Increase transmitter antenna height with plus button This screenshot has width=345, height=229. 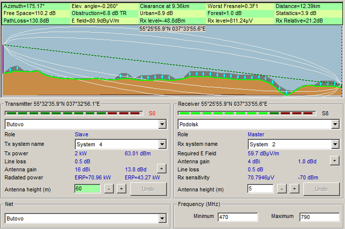[121, 189]
